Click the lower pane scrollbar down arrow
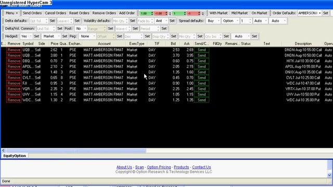 (329, 175)
